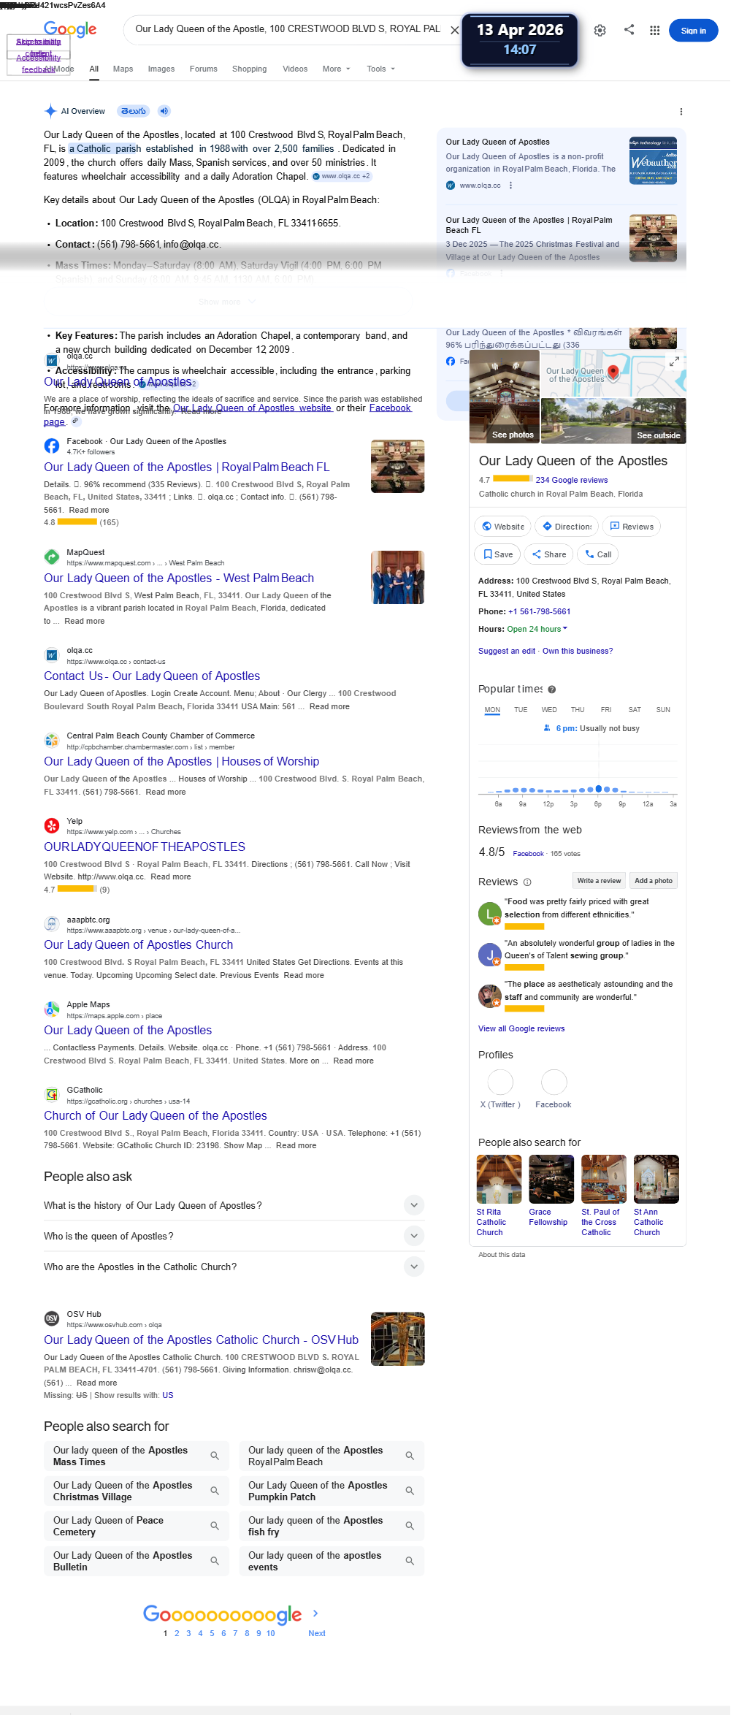The height and width of the screenshot is (1715, 739).
Task: Expand the map with the fullscreen icon
Action: pyautogui.click(x=675, y=362)
